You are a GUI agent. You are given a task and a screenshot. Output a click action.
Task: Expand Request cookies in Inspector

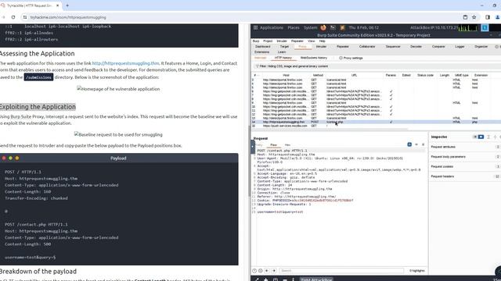464,166
